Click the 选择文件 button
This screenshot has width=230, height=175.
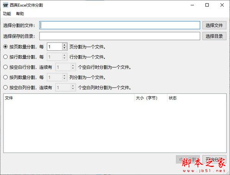[x=214, y=25]
